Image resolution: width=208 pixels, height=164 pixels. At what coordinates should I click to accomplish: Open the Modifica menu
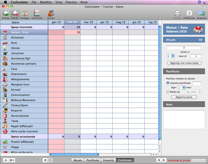pyautogui.click(x=46, y=2)
